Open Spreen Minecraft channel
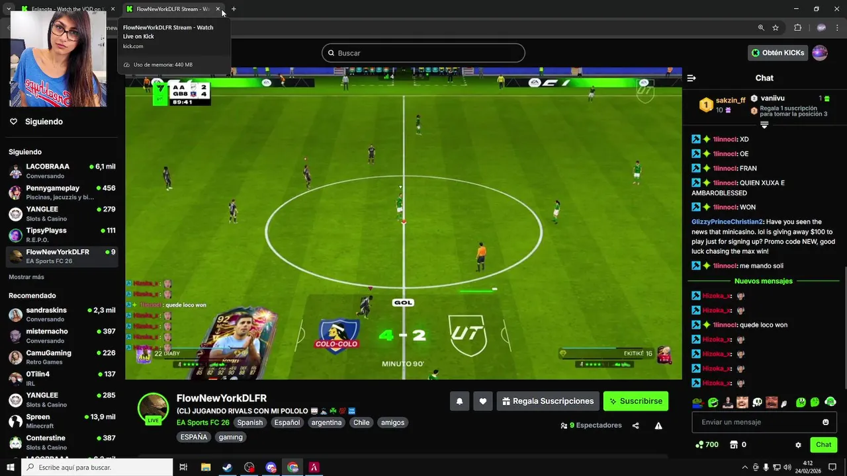This screenshot has width=847, height=476. click(62, 421)
